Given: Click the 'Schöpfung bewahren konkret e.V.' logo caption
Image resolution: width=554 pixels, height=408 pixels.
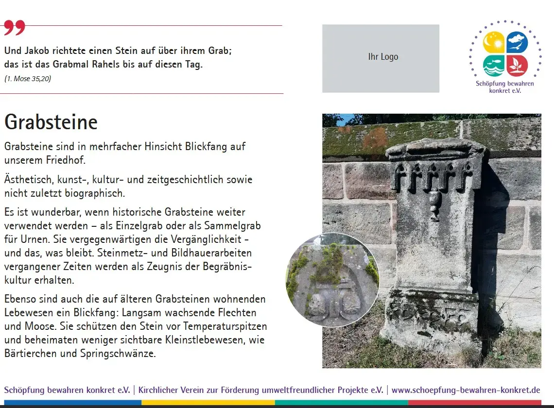Looking at the screenshot, I should point(505,87).
